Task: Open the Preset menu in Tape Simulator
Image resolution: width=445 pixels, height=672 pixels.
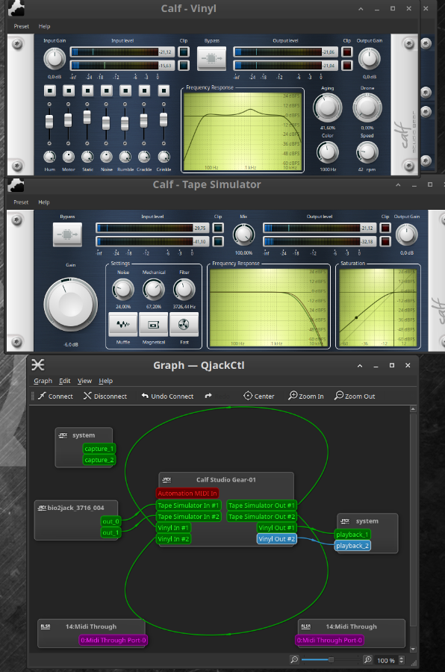Action: [21, 202]
